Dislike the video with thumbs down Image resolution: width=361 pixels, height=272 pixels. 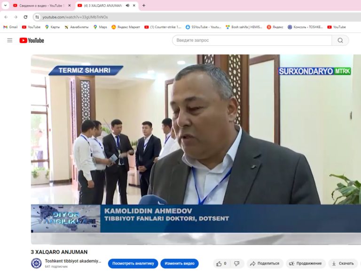(237, 264)
